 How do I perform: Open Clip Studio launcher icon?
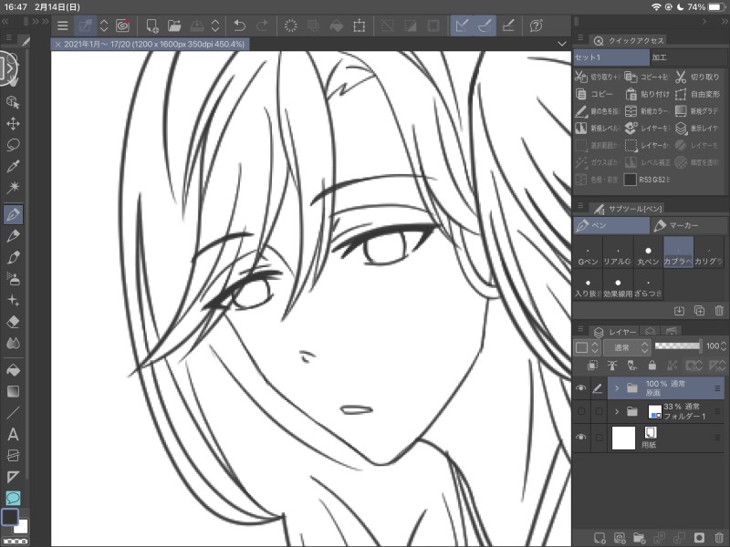pyautogui.click(x=122, y=26)
